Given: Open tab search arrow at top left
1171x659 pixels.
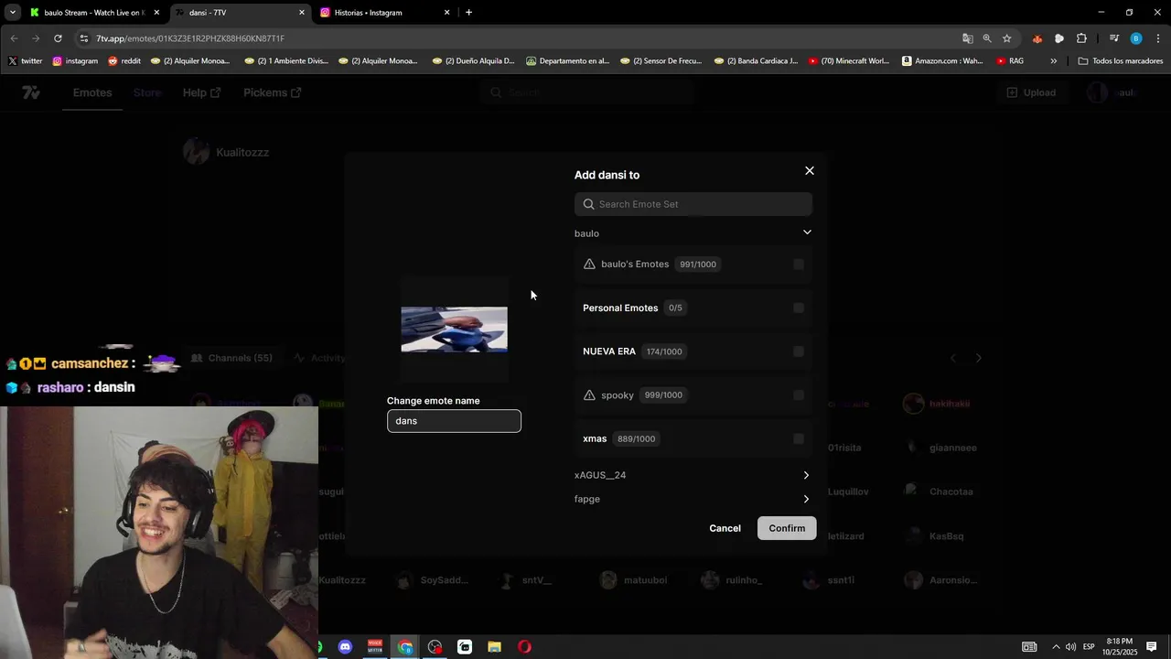Looking at the screenshot, I should pos(13,13).
